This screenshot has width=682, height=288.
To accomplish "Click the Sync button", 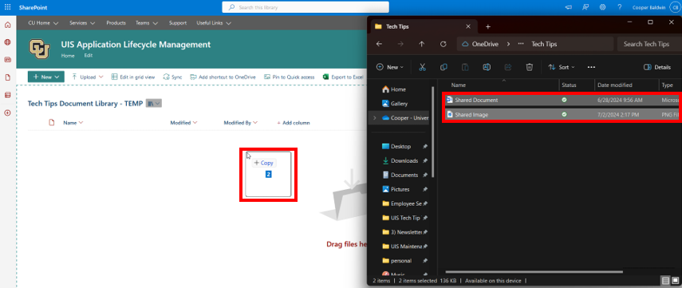I will coord(172,77).
